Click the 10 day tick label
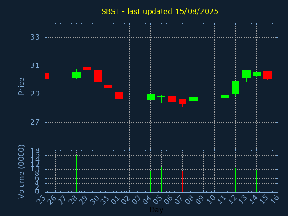Image resolution: width=288 pixels, height=216 pixels. point(211,200)
